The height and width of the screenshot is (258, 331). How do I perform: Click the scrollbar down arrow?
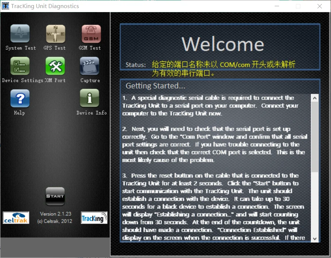point(315,239)
